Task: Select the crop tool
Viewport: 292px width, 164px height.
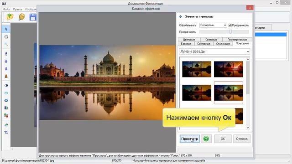Action: tap(6, 133)
